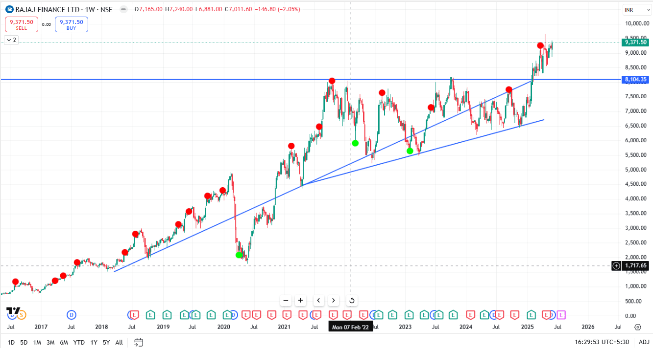Click the 10,000.00 price axis label
The width and height of the screenshot is (653, 348).
point(637,23)
